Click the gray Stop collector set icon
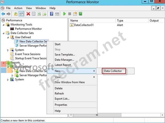The width and height of the screenshot is (165, 123). 70,14
